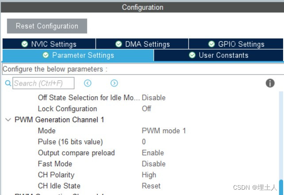The height and width of the screenshot is (195, 284).
Task: Select the Fast Mode label
Action: 55,164
